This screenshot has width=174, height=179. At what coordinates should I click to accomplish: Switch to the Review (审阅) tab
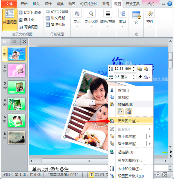coord(106,4)
